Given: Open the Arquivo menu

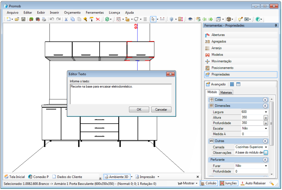Looking at the screenshot, I should pyautogui.click(x=13, y=12).
